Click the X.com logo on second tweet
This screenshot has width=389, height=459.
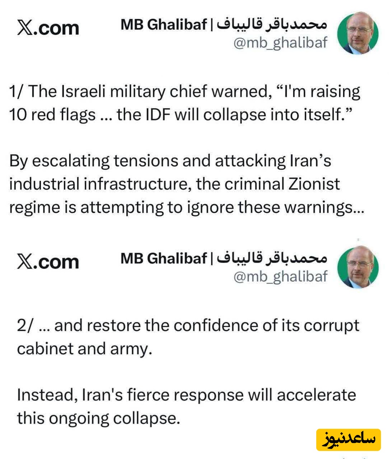click(48, 261)
